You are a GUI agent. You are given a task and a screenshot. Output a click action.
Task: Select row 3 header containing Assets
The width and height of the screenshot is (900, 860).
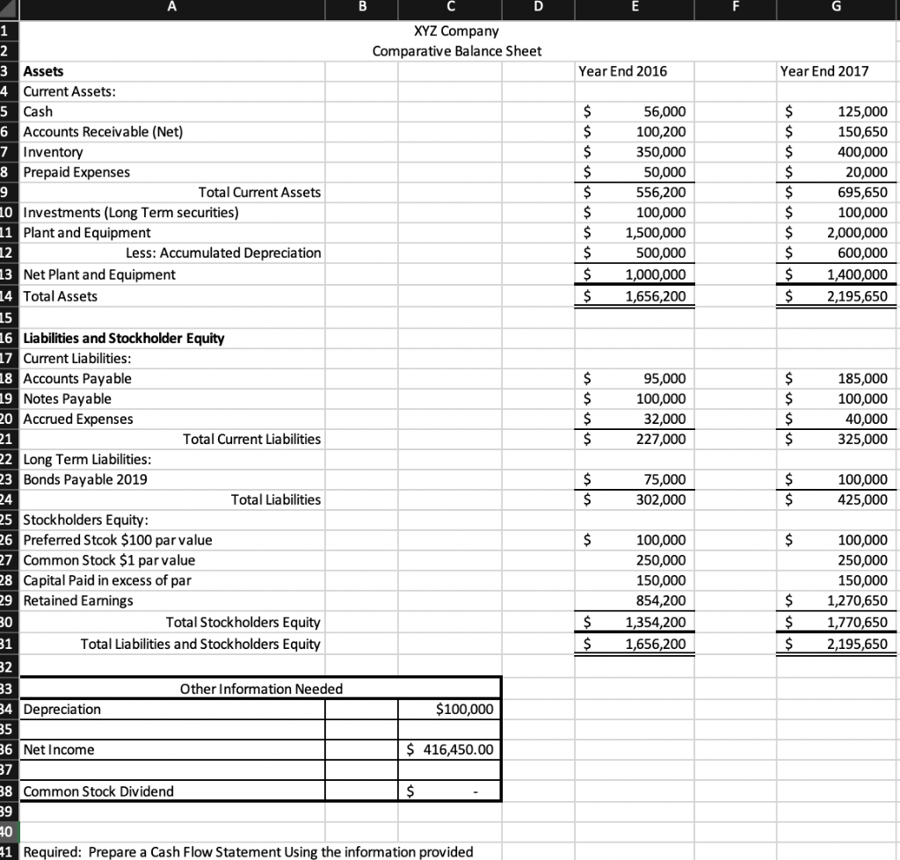click(7, 71)
